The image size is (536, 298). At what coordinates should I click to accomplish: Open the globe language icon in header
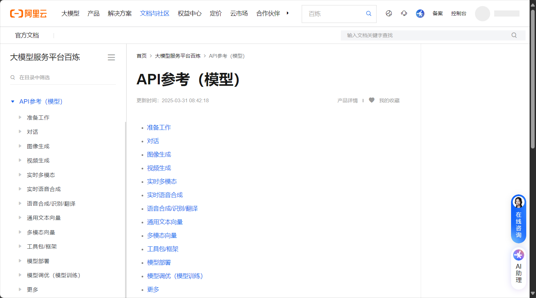click(x=389, y=13)
